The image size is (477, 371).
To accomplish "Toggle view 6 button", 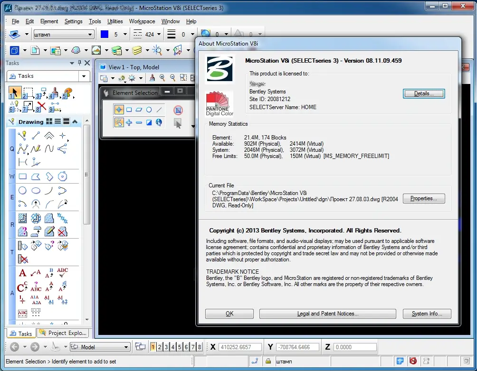I will click(x=186, y=347).
